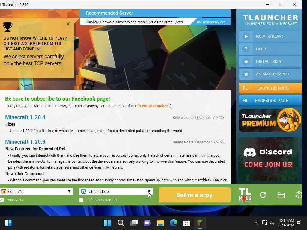Click the TLauncher Minecraft taskbar icon
The height and width of the screenshot is (230, 307).
[200, 223]
